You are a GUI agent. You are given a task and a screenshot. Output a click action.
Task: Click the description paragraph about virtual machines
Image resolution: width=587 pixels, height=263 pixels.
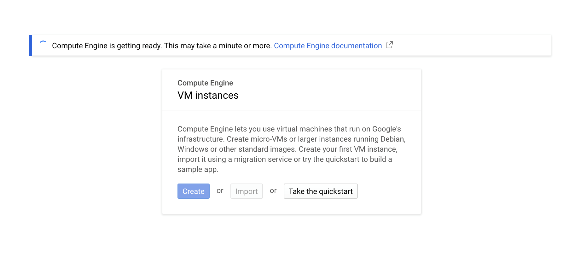click(291, 149)
